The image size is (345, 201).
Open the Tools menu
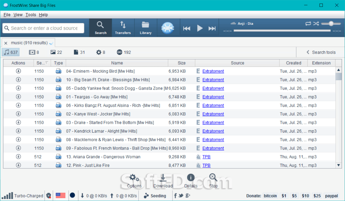point(31,15)
